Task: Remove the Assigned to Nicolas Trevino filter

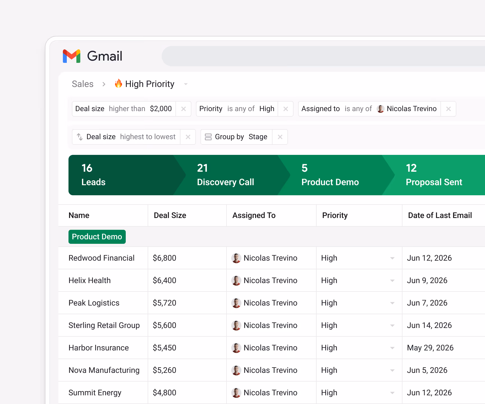Action: pos(449,109)
